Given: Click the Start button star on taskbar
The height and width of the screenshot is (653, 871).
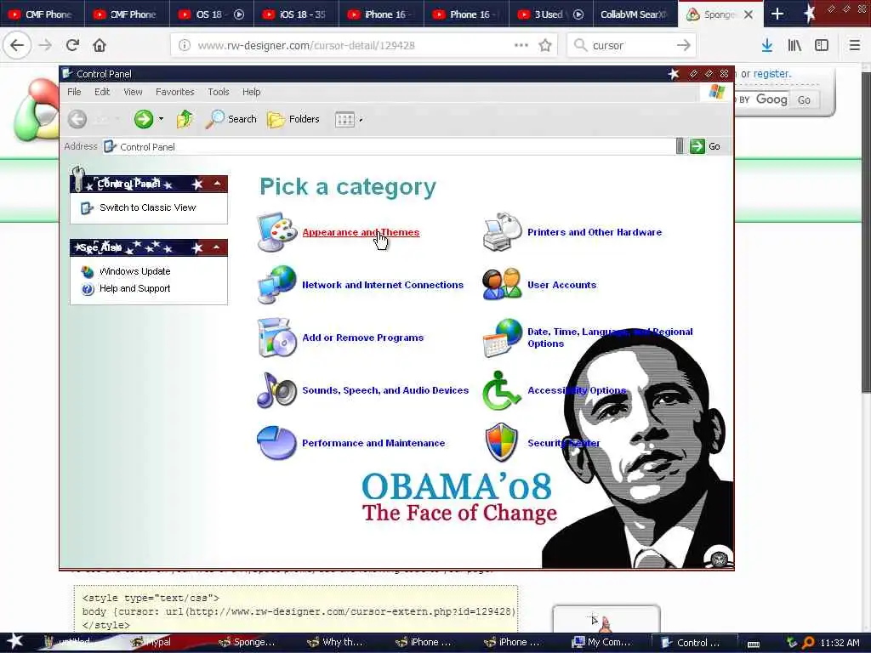Looking at the screenshot, I should click(x=14, y=641).
